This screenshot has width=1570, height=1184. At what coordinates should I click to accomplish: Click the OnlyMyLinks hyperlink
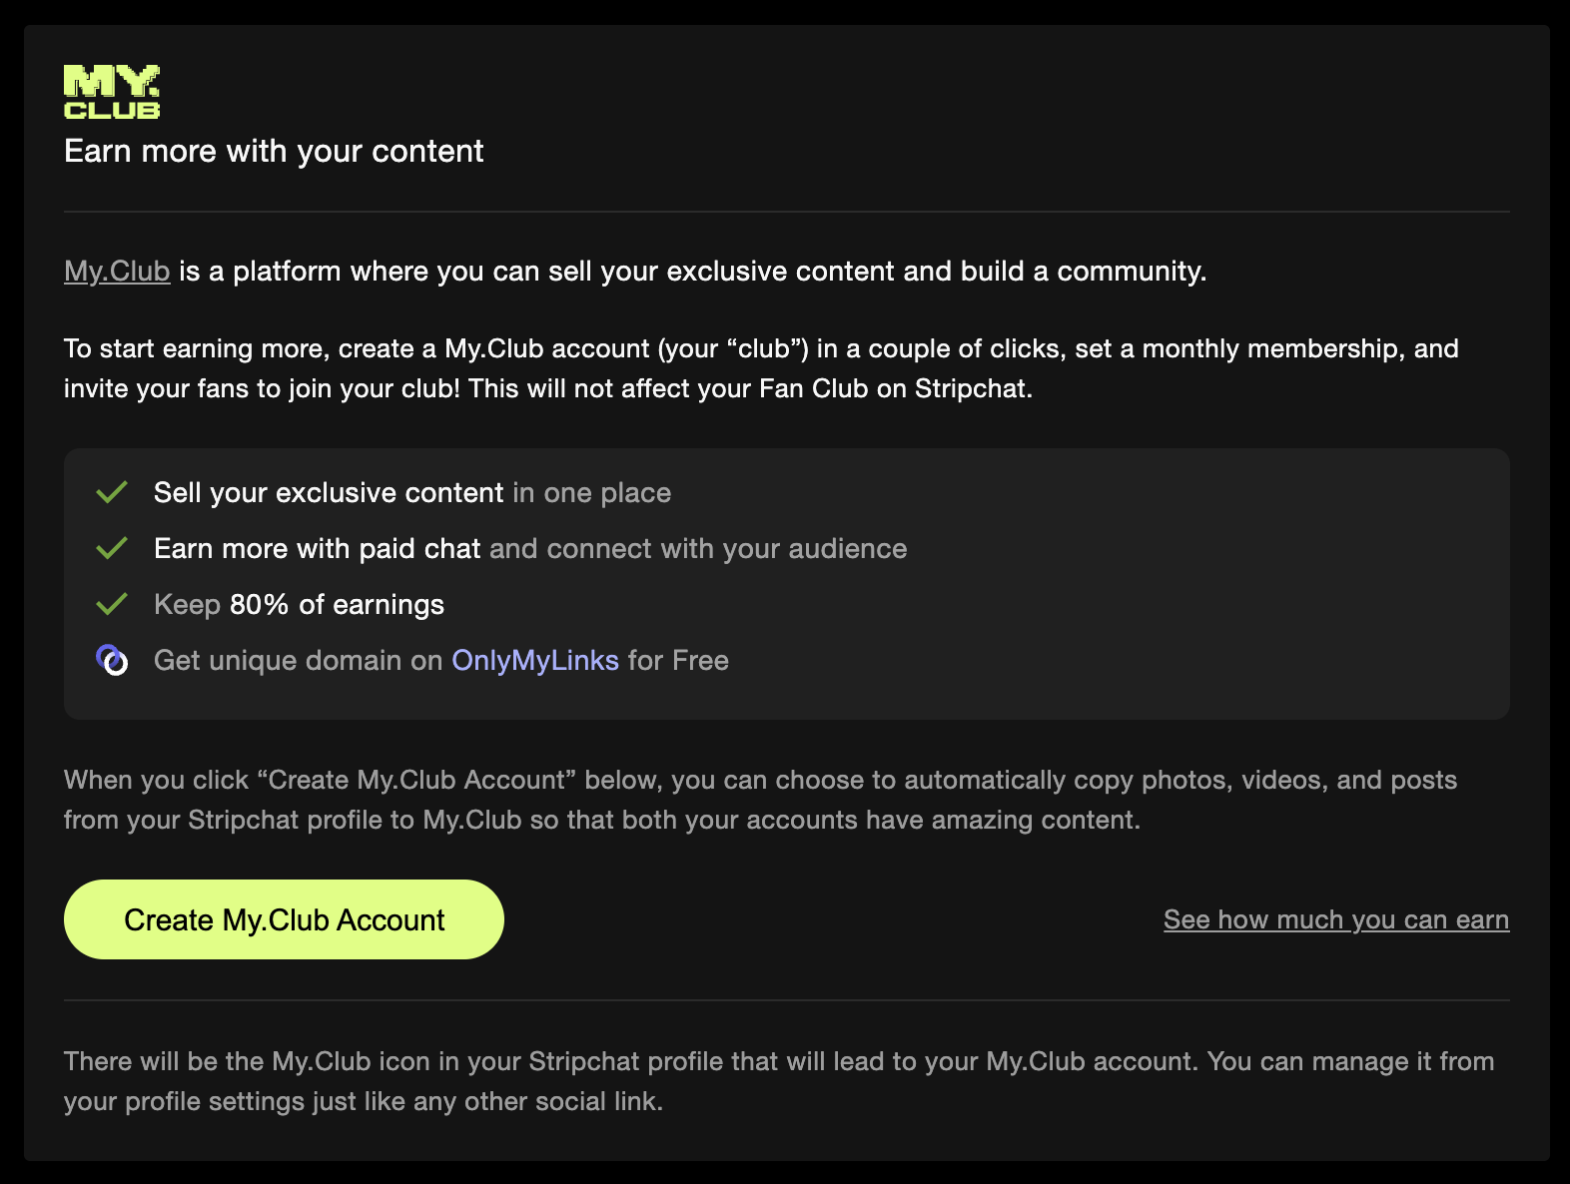click(535, 660)
